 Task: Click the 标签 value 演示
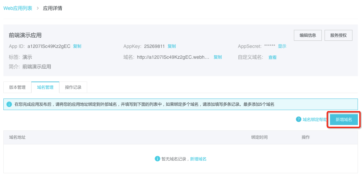(27, 57)
